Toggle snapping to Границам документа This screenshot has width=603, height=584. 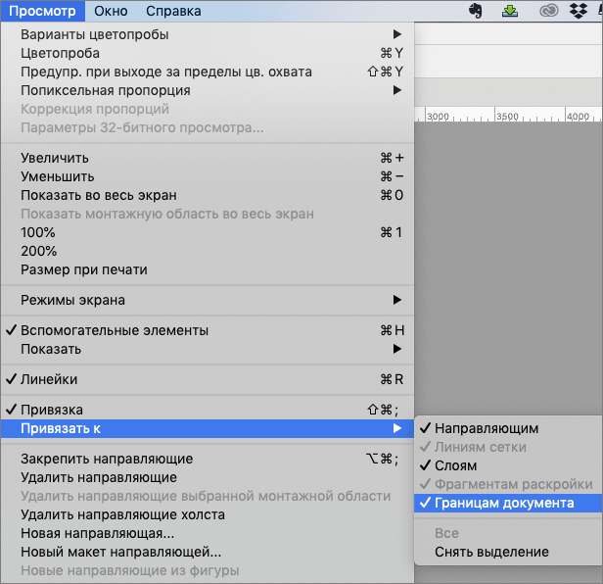tap(508, 503)
